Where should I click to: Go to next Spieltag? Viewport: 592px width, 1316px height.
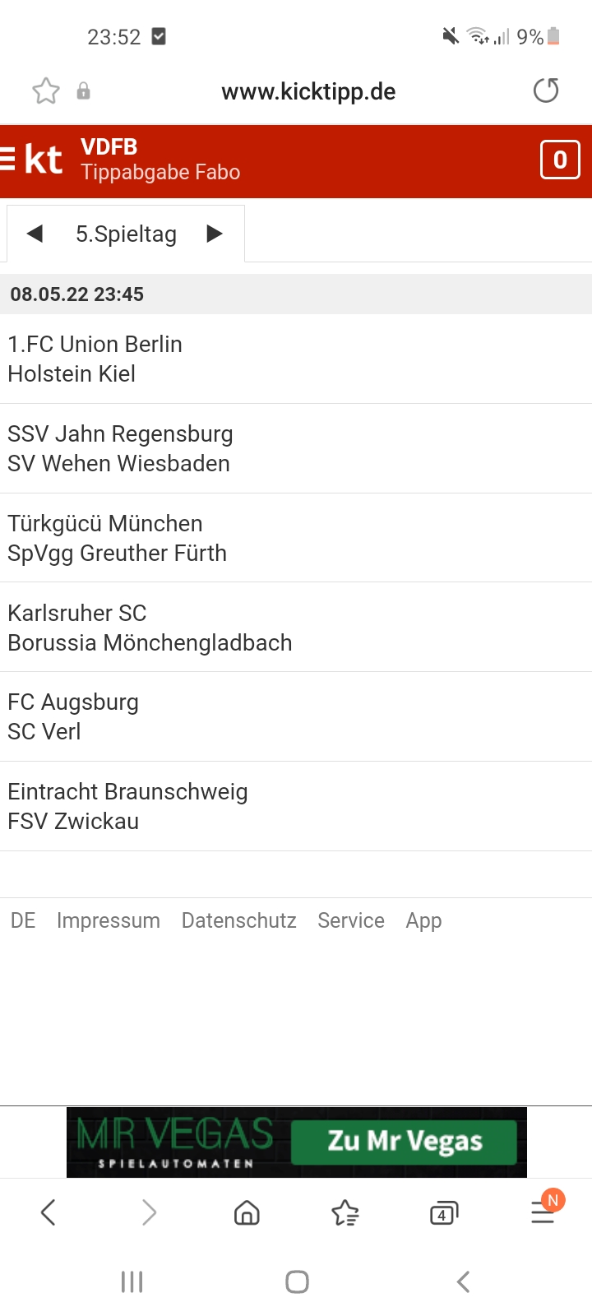pos(215,234)
